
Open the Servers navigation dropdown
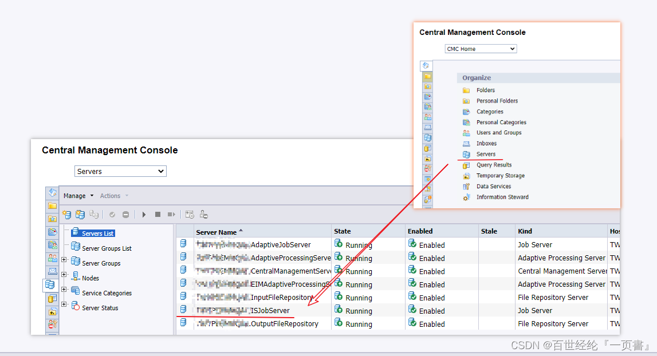pyautogui.click(x=120, y=171)
